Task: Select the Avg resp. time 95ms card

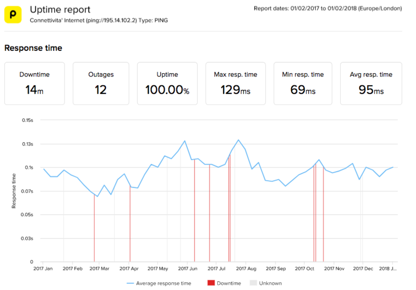Action: tap(371, 84)
